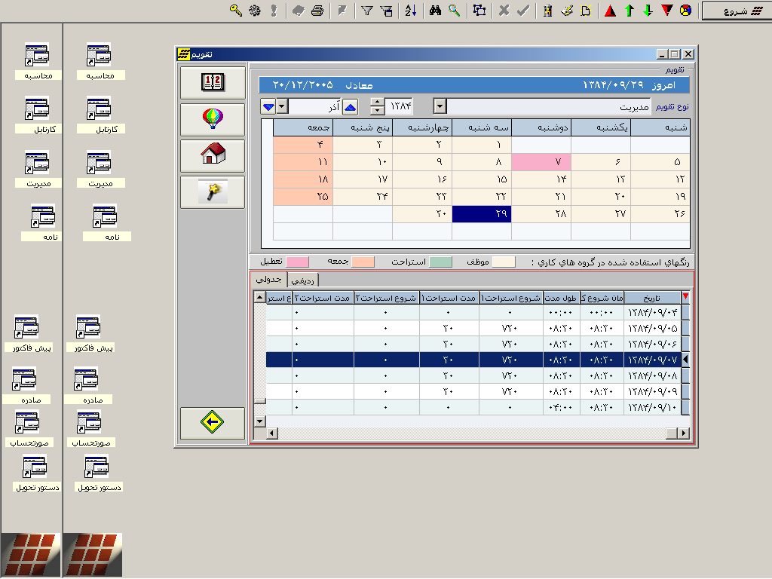Increase the year 1384 using the up stepper
Viewport: 772px width, 579px height.
[378, 103]
